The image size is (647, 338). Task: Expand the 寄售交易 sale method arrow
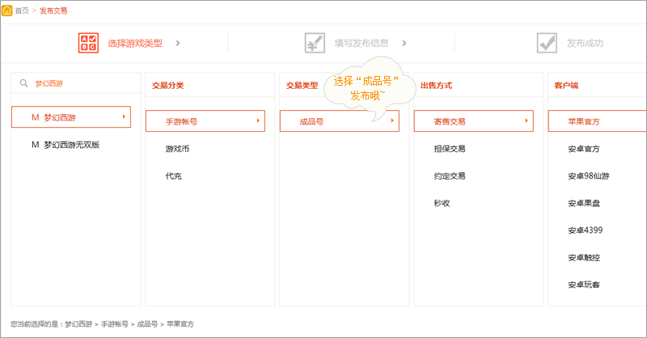point(526,121)
